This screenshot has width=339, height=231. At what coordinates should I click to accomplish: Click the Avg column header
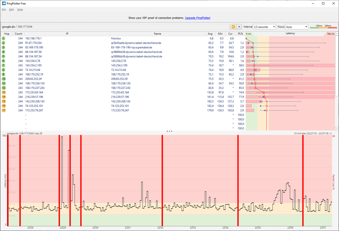210,34
